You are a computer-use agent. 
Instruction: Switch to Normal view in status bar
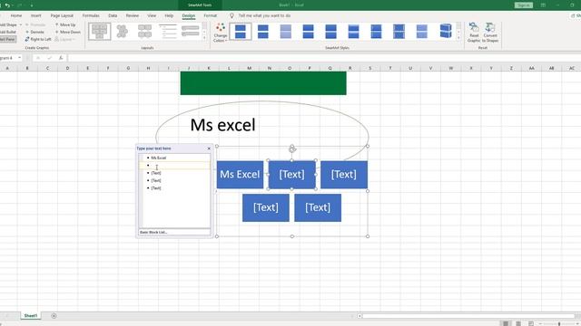click(x=506, y=323)
